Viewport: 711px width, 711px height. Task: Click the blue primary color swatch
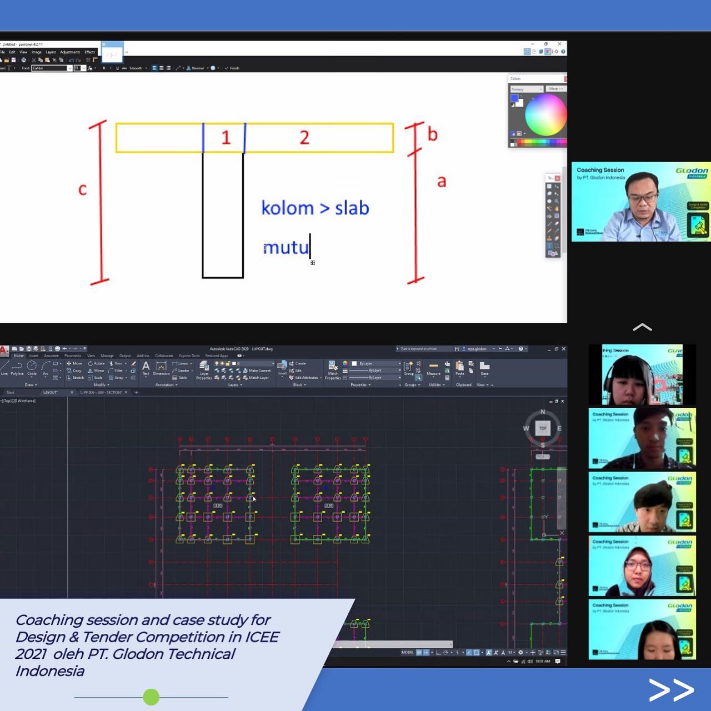[x=514, y=98]
